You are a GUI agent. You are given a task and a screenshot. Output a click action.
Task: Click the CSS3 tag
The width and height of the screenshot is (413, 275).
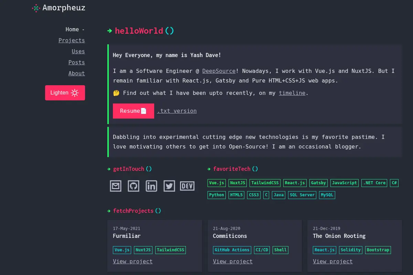[x=254, y=195]
